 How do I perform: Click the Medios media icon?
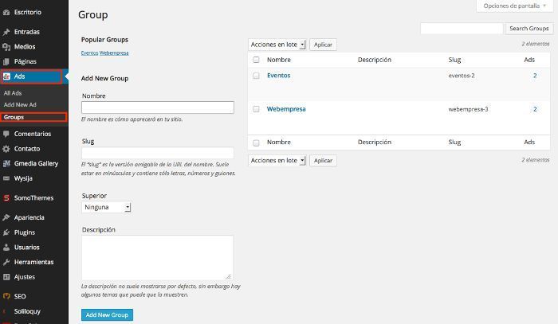6,47
